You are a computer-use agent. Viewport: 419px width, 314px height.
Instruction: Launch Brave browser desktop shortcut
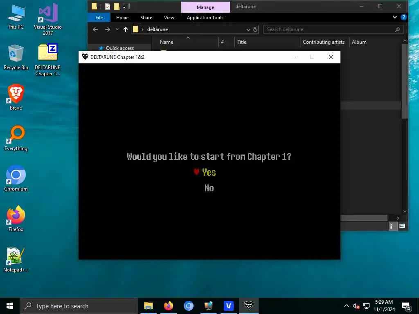coord(16,97)
